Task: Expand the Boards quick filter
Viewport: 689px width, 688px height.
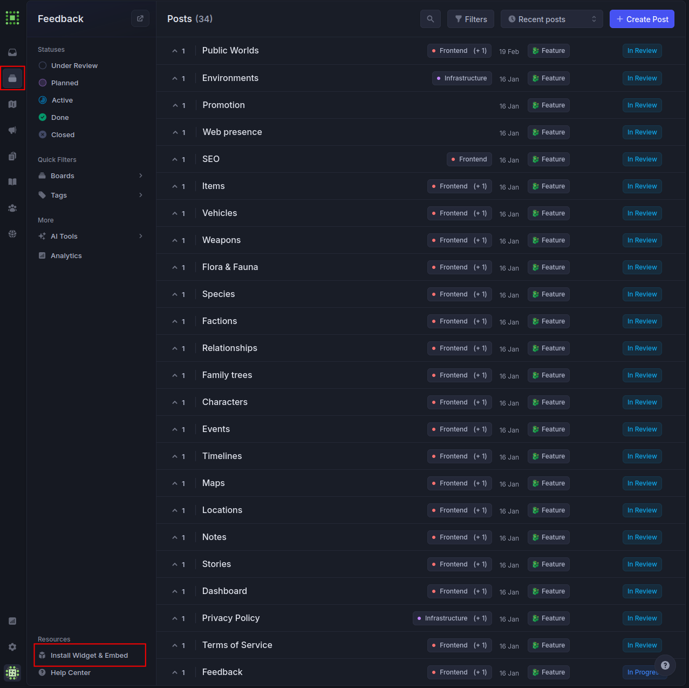Action: [91, 176]
